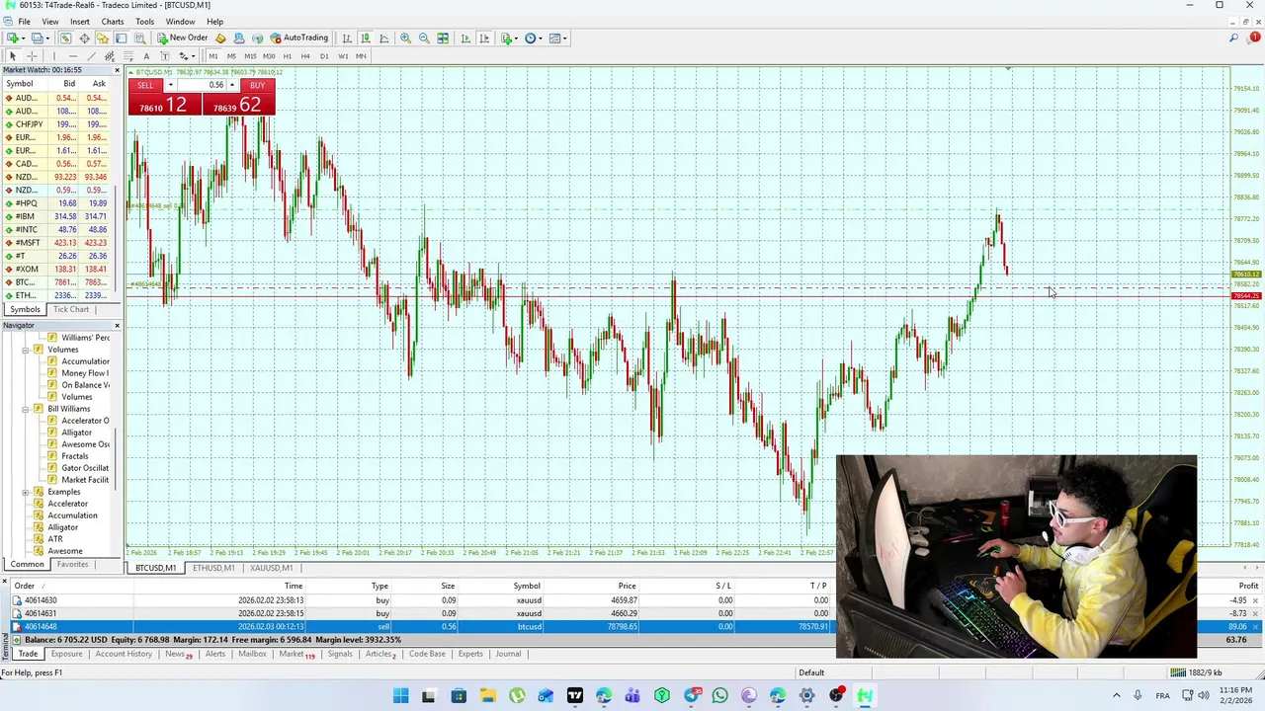The image size is (1265, 711).
Task: Open the Tools menu
Action: click(144, 21)
